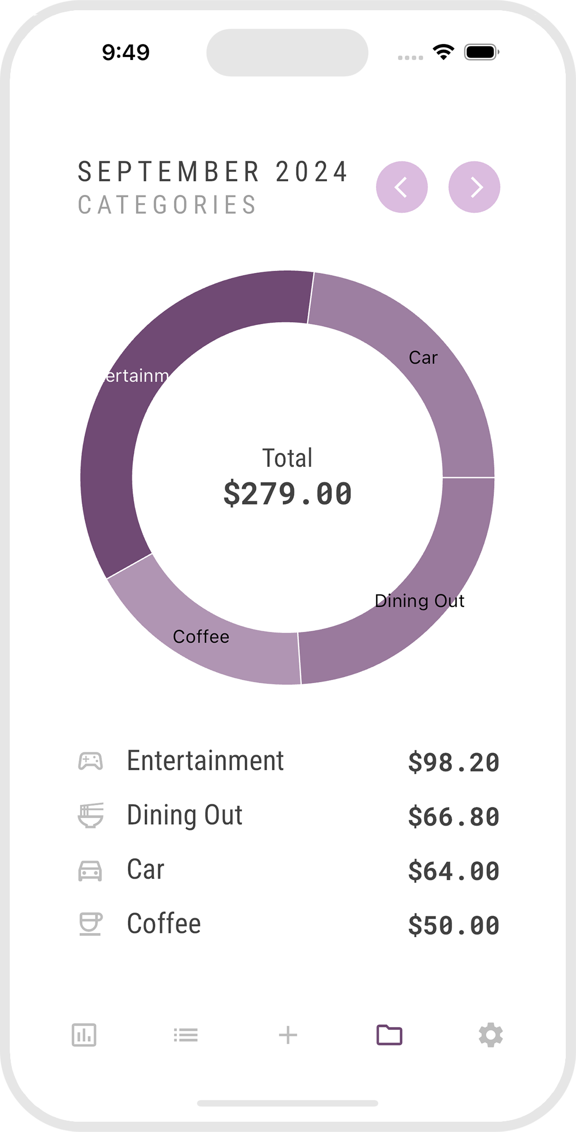
Task: Open settings via the gear icon
Action: coord(490,1035)
